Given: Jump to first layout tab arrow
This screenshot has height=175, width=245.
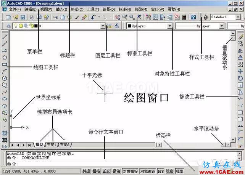Looking at the screenshot, I should click(12, 145).
